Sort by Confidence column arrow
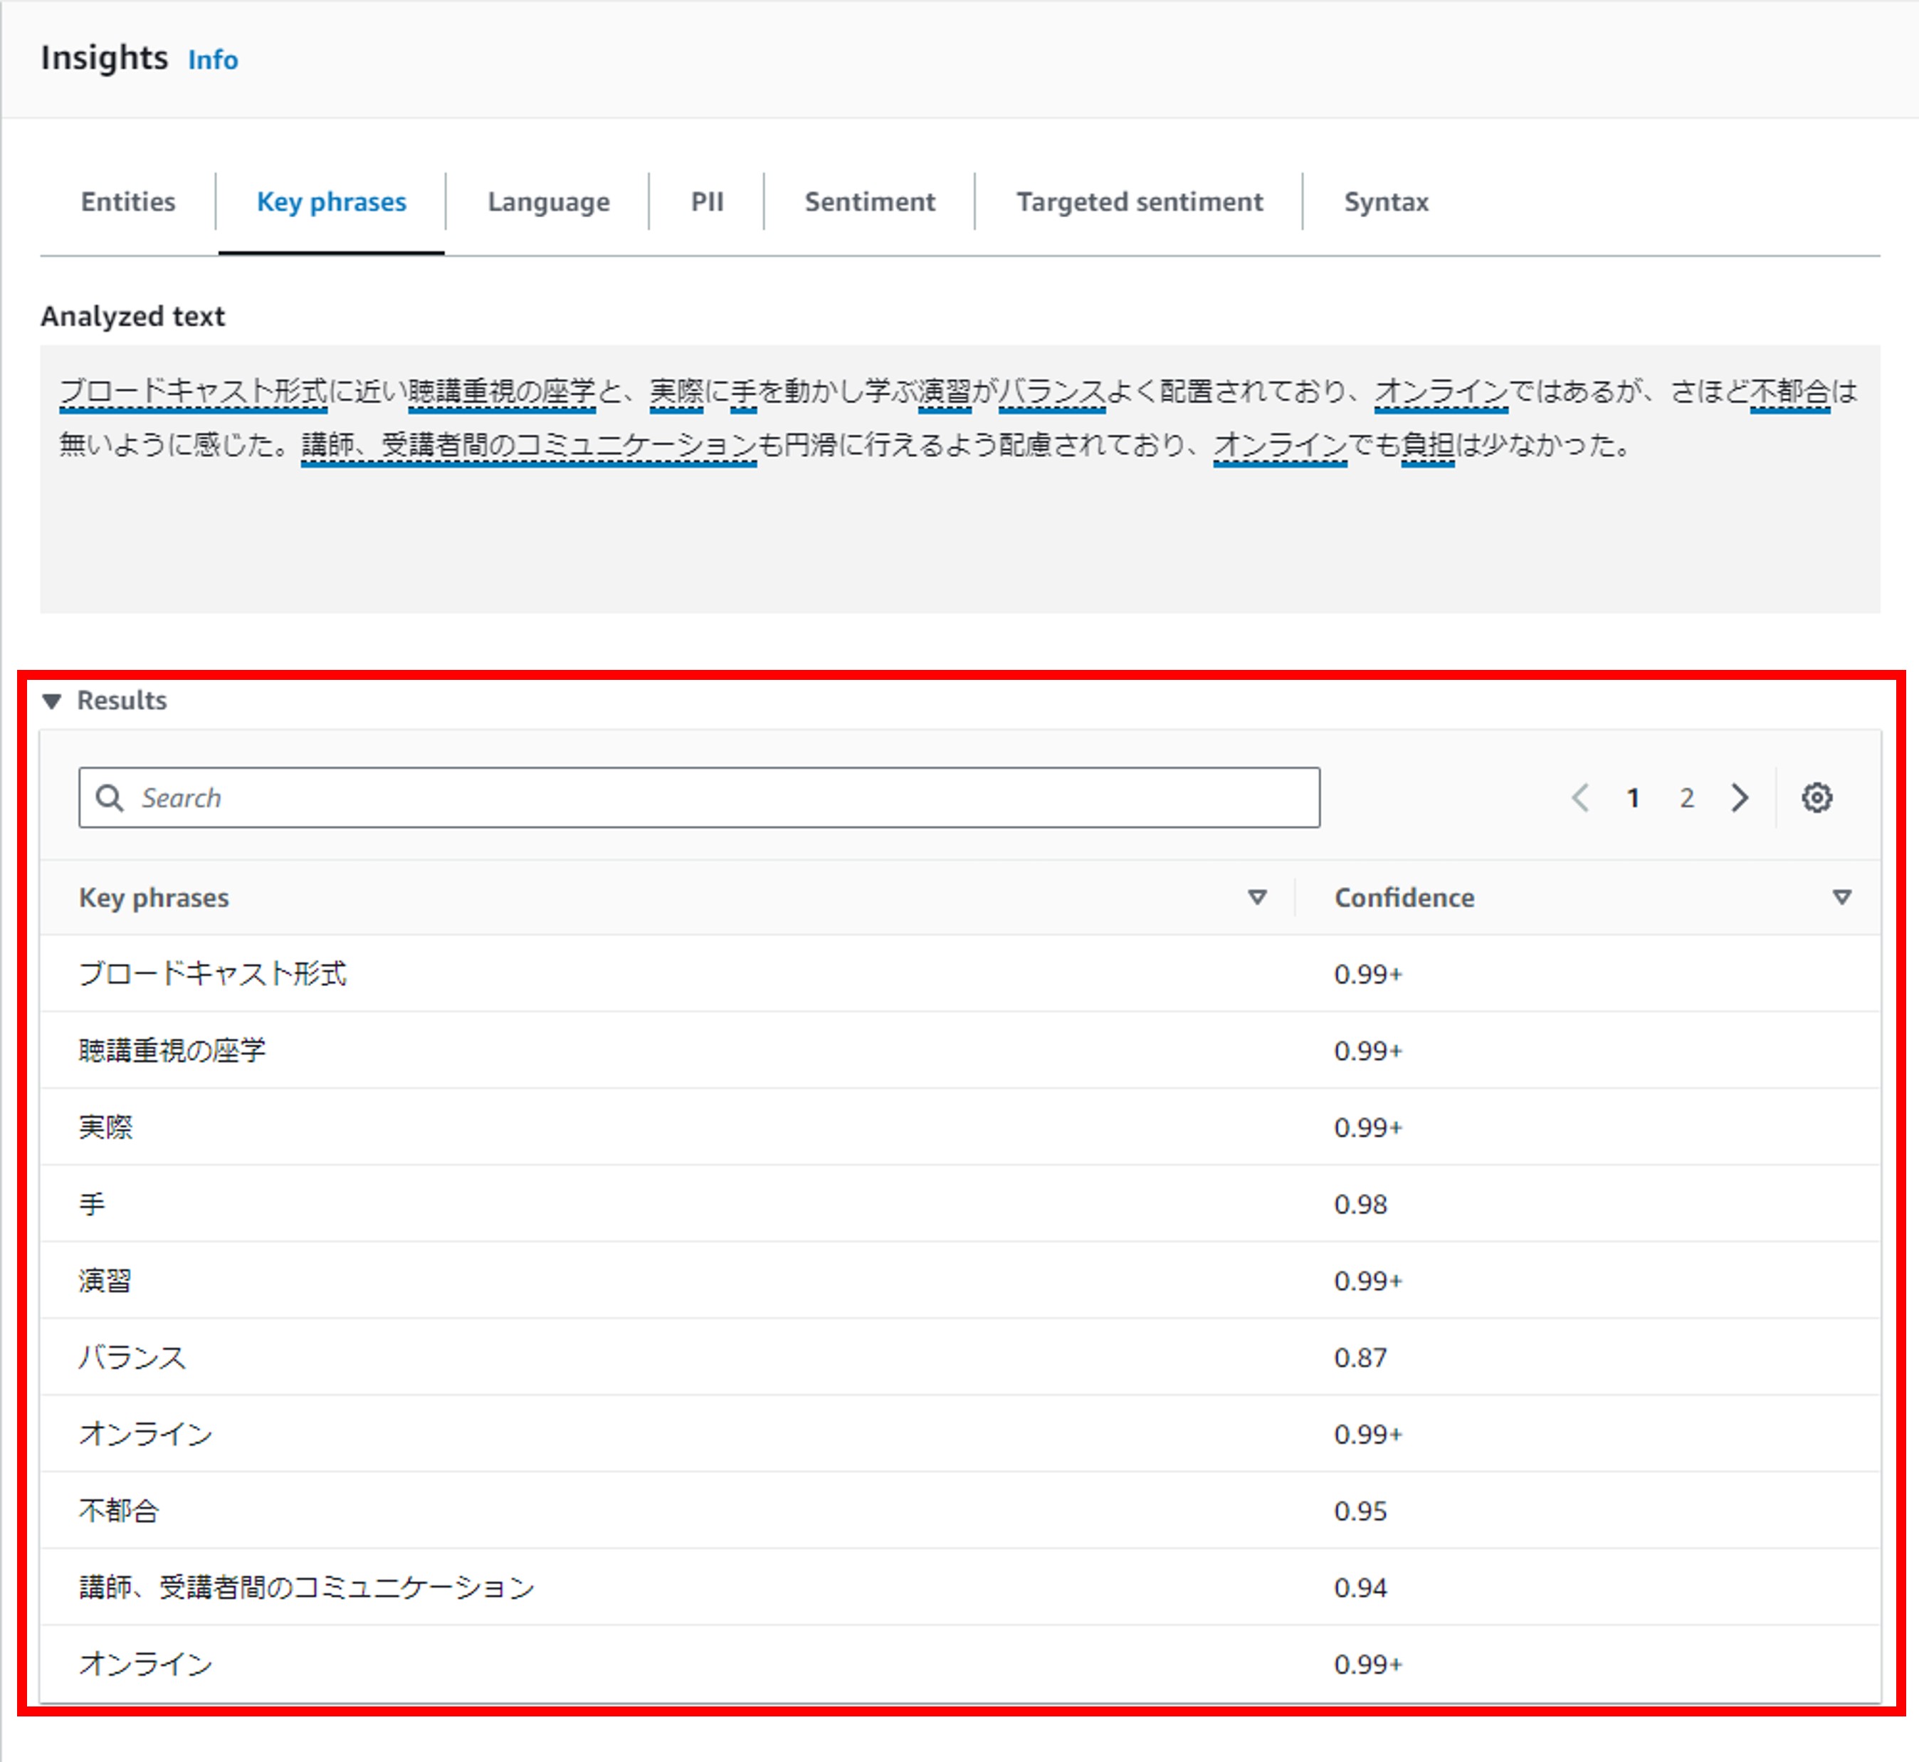The image size is (1919, 1762). click(x=1842, y=897)
